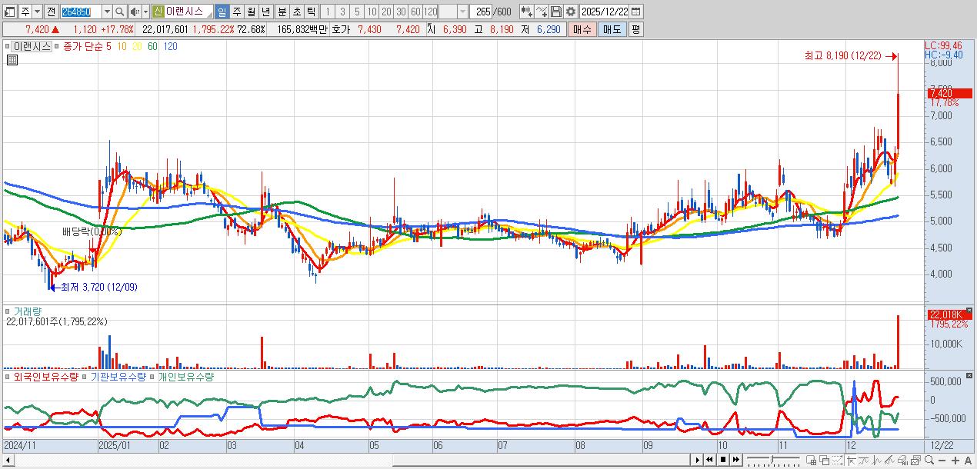
Task: Click the rewind button in bottom bar
Action: (710, 460)
